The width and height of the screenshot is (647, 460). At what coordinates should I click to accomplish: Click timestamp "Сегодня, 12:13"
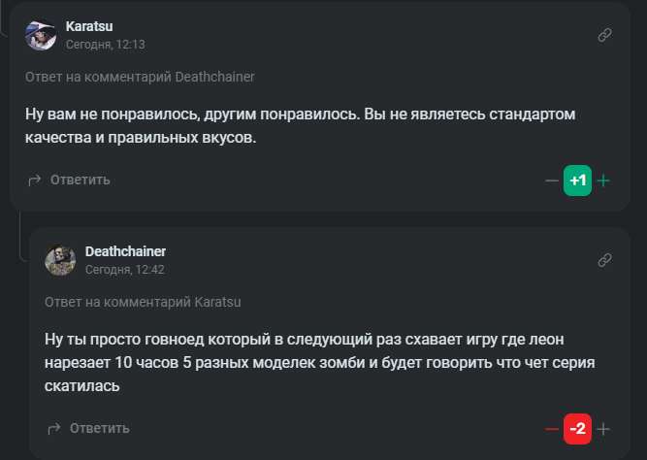[x=105, y=45]
